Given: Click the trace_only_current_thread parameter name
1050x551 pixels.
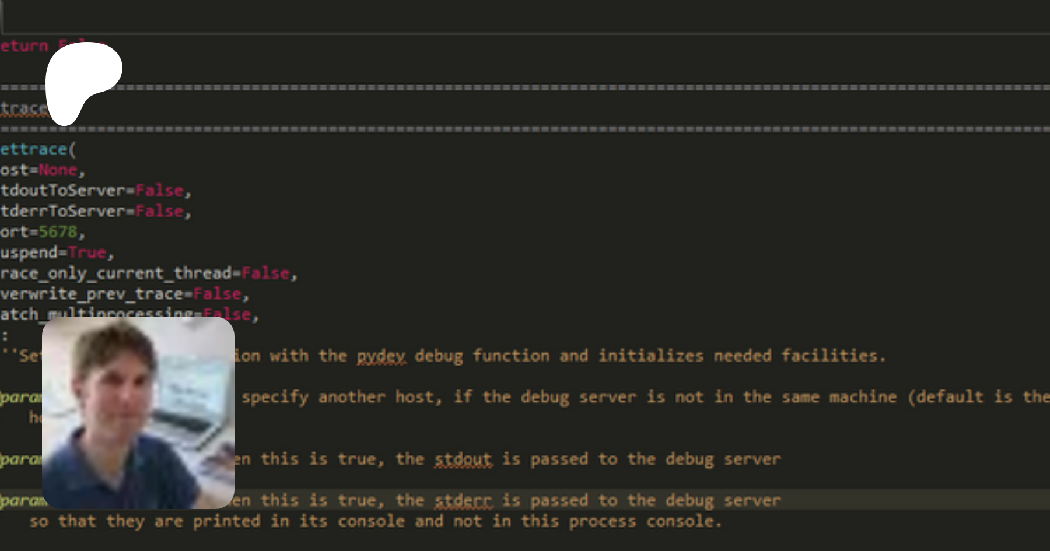Looking at the screenshot, I should (x=116, y=273).
